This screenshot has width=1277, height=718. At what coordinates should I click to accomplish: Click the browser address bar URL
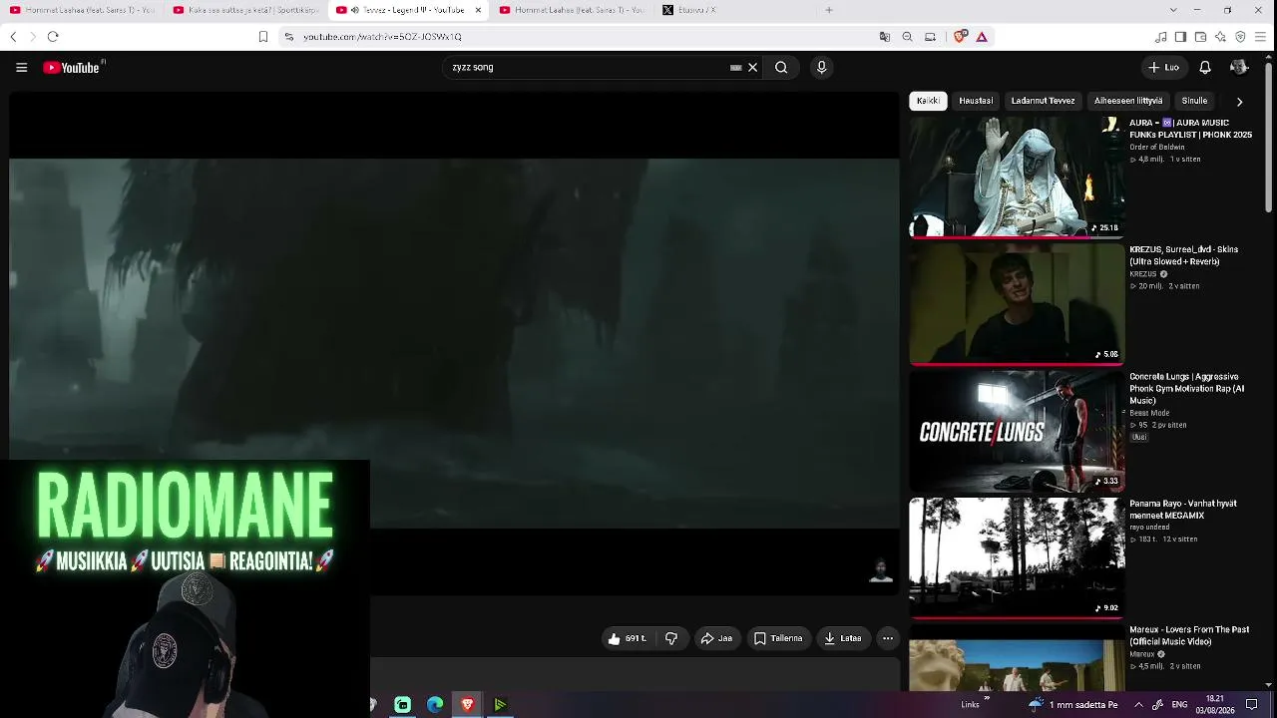(382, 37)
